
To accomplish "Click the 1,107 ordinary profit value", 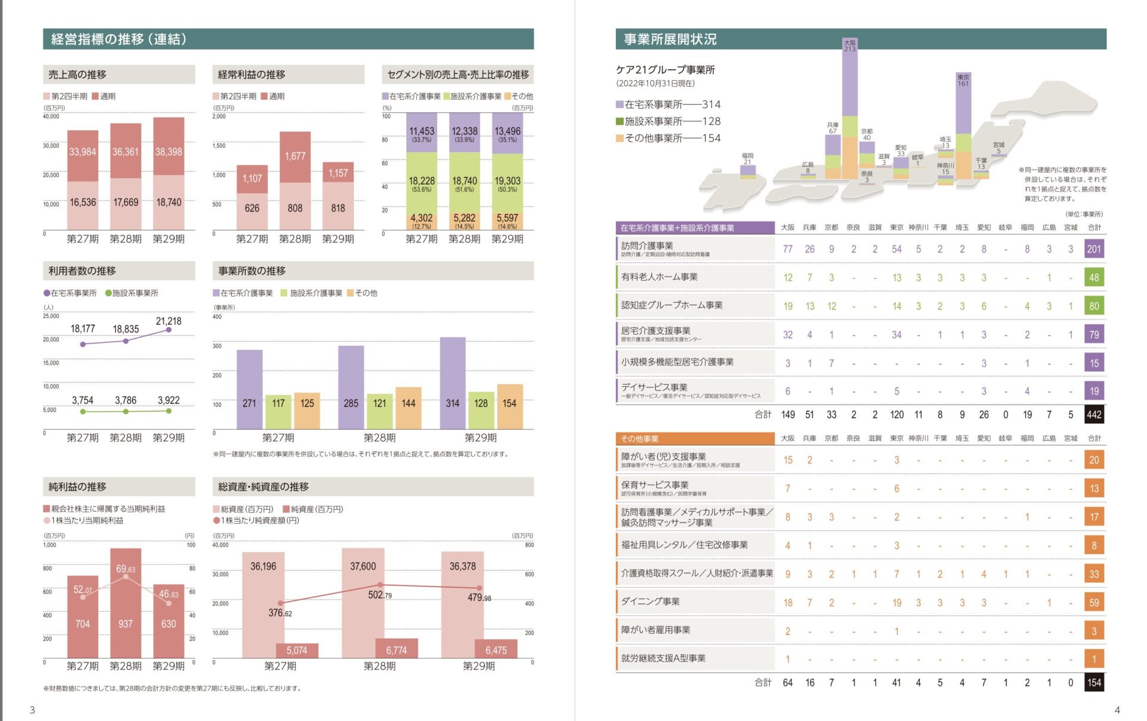I will 252,179.
